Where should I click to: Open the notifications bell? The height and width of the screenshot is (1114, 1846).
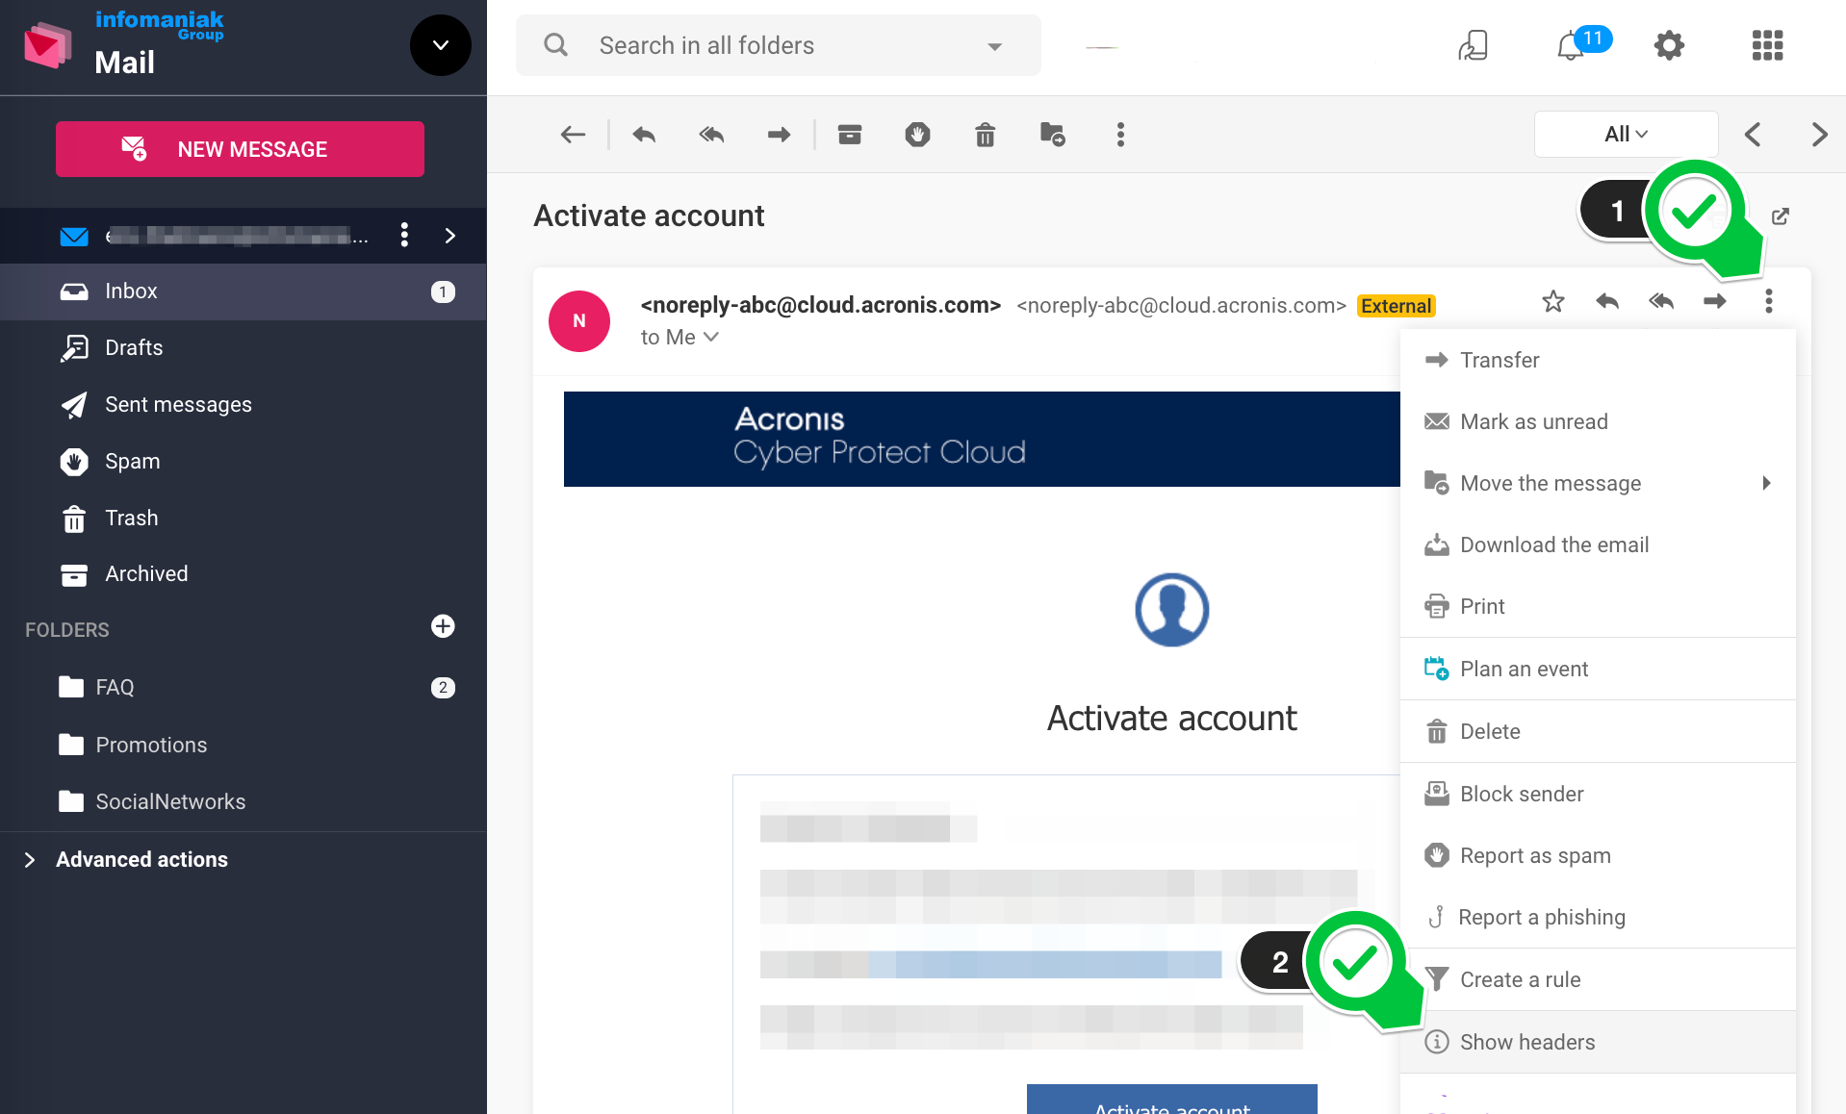pyautogui.click(x=1571, y=45)
